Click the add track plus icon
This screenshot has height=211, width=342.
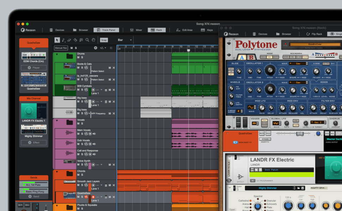96,48
